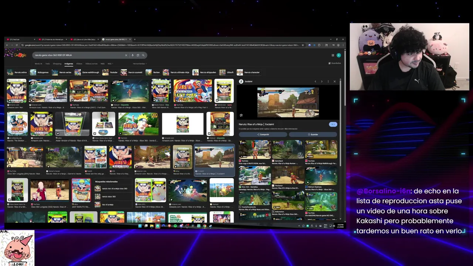Expand the Herramientas tools dropdown

(x=140, y=64)
